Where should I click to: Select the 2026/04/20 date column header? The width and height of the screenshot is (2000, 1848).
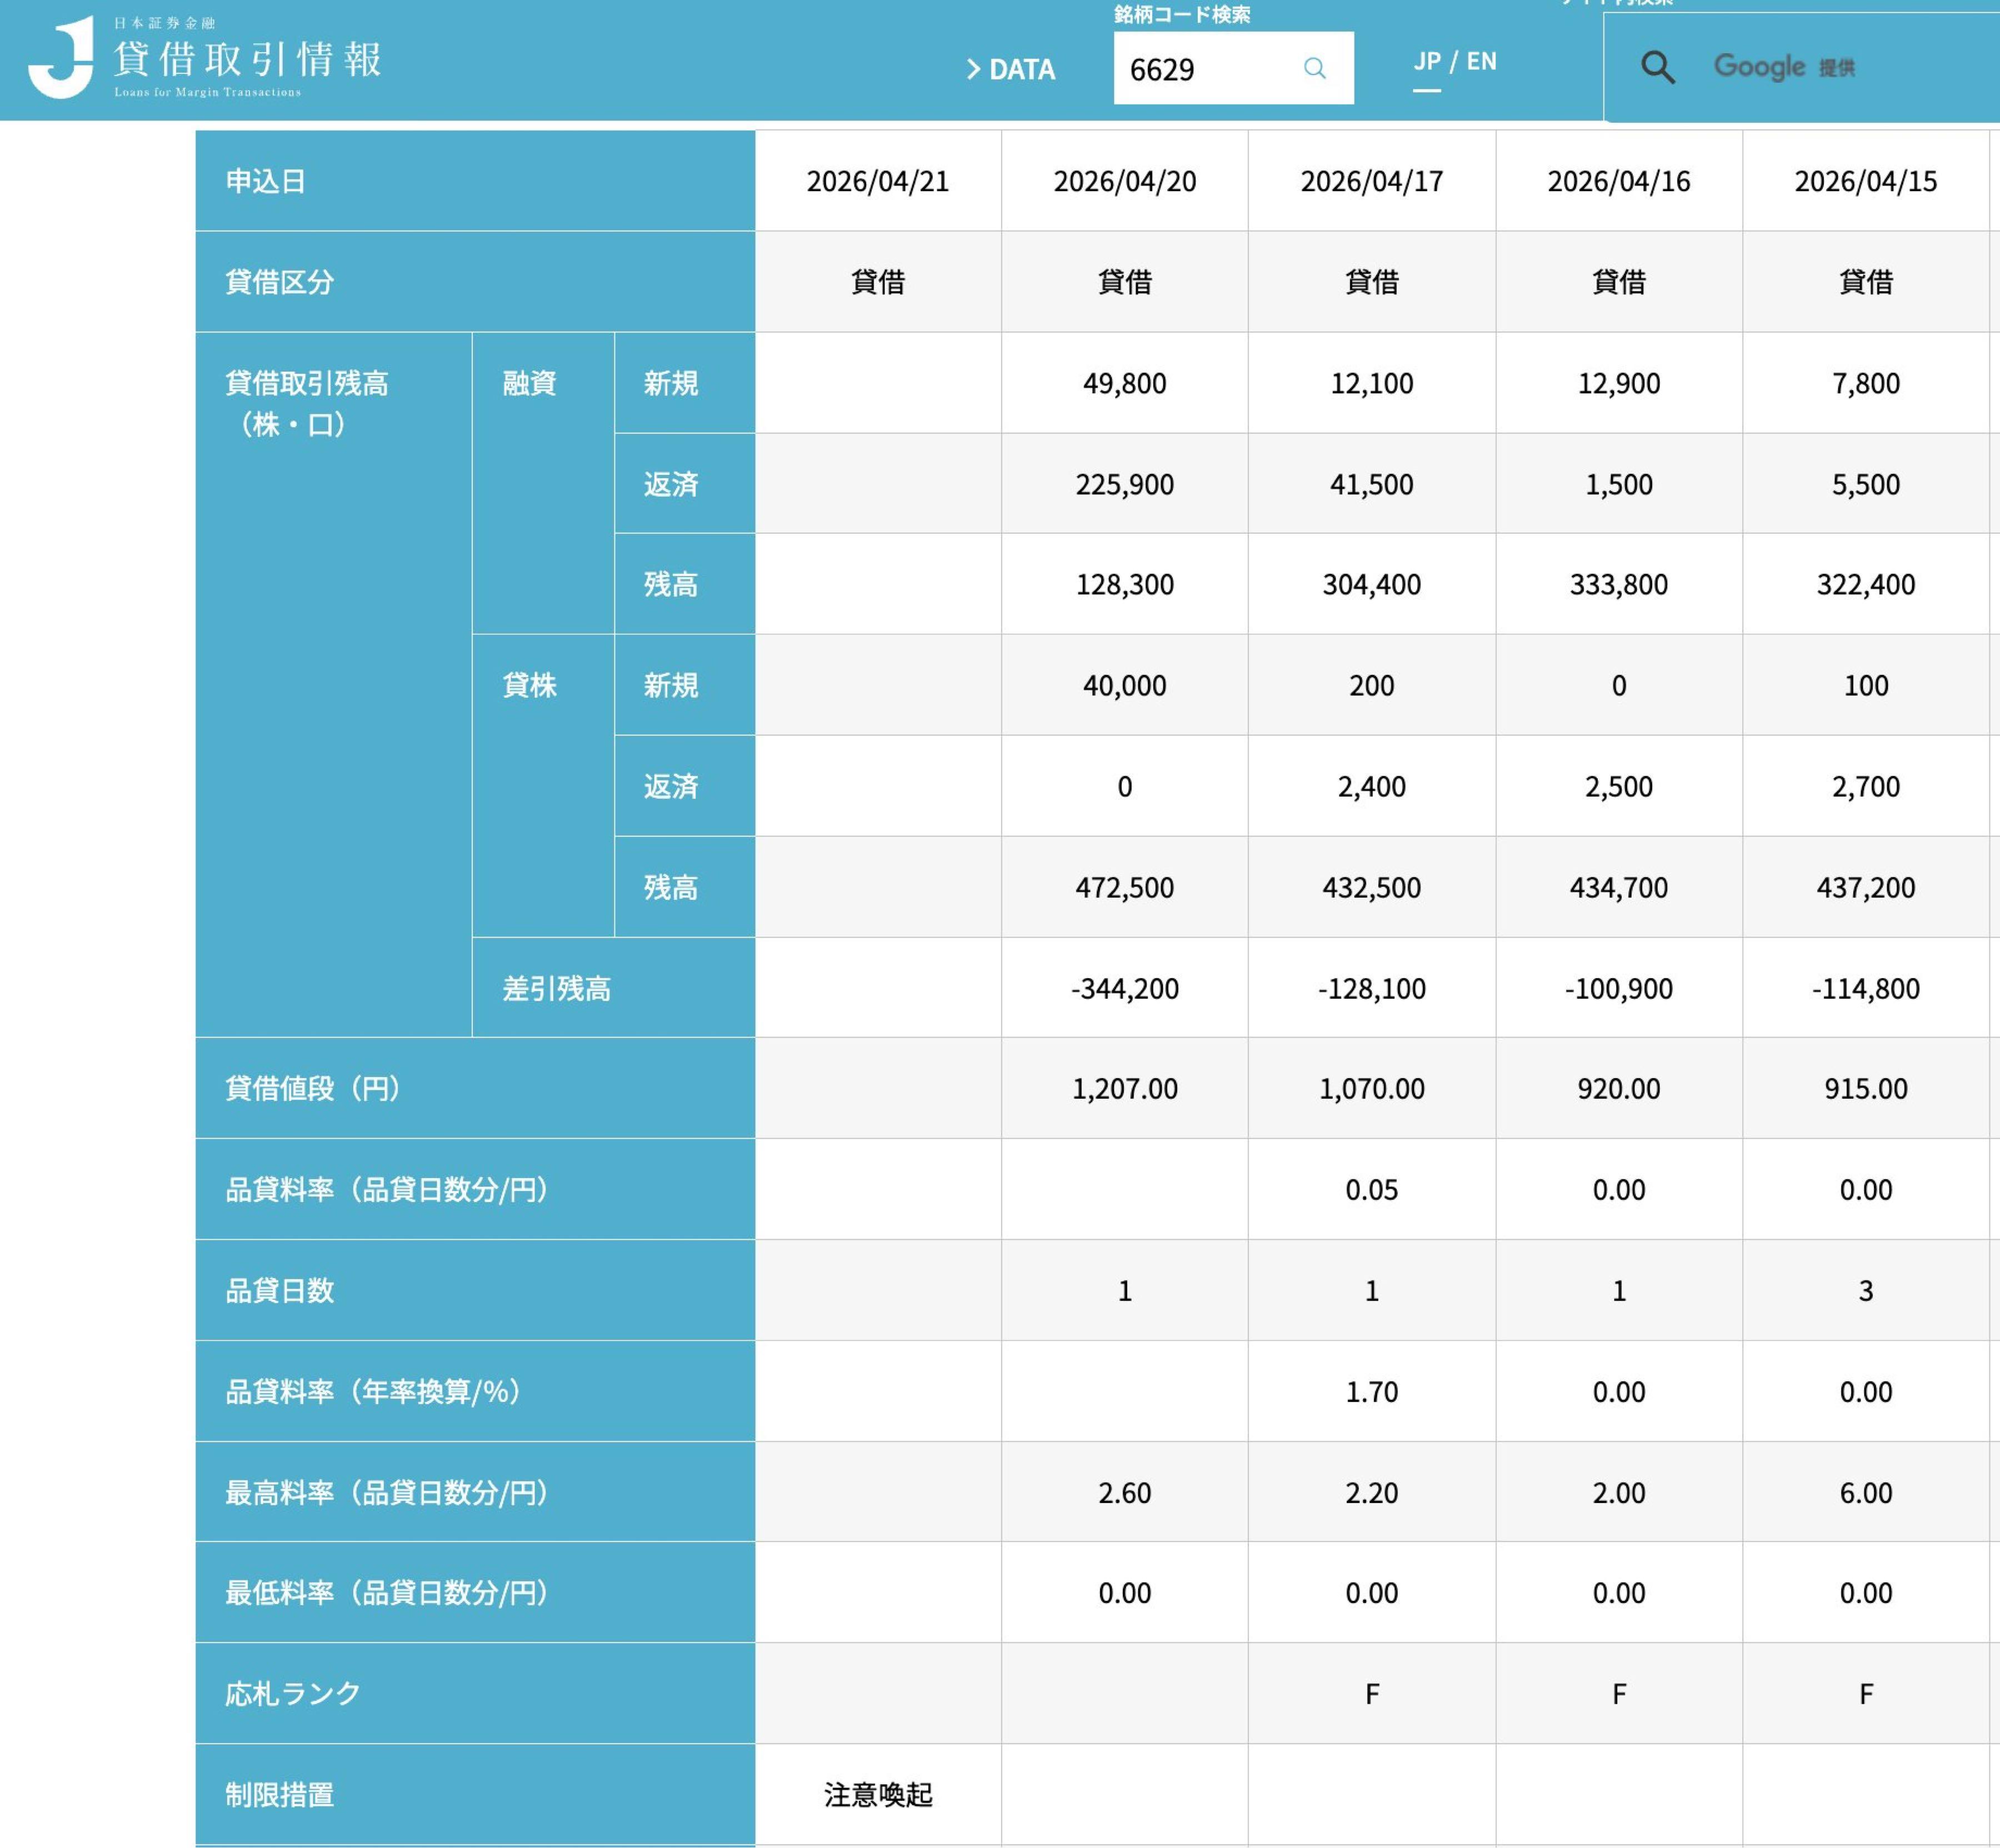(x=1124, y=181)
